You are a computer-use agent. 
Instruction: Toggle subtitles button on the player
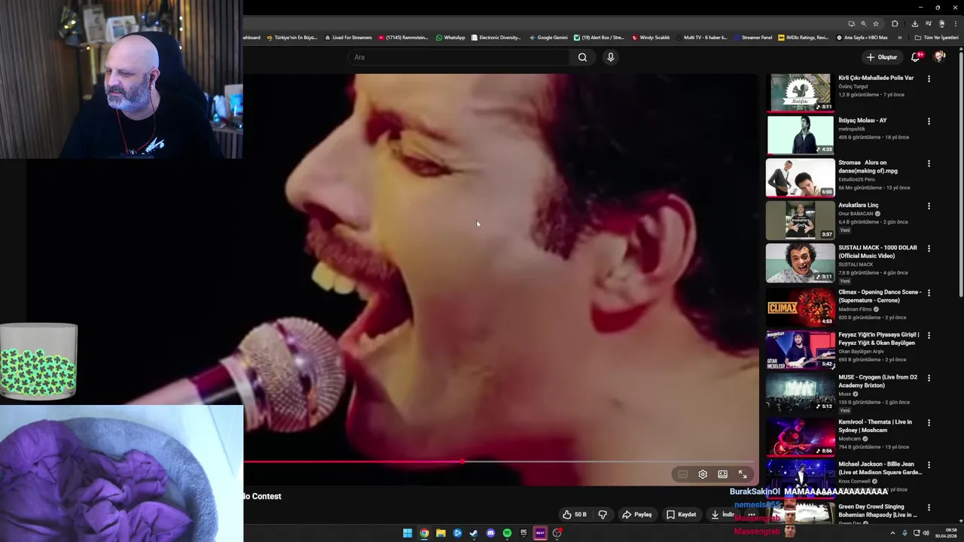(682, 474)
